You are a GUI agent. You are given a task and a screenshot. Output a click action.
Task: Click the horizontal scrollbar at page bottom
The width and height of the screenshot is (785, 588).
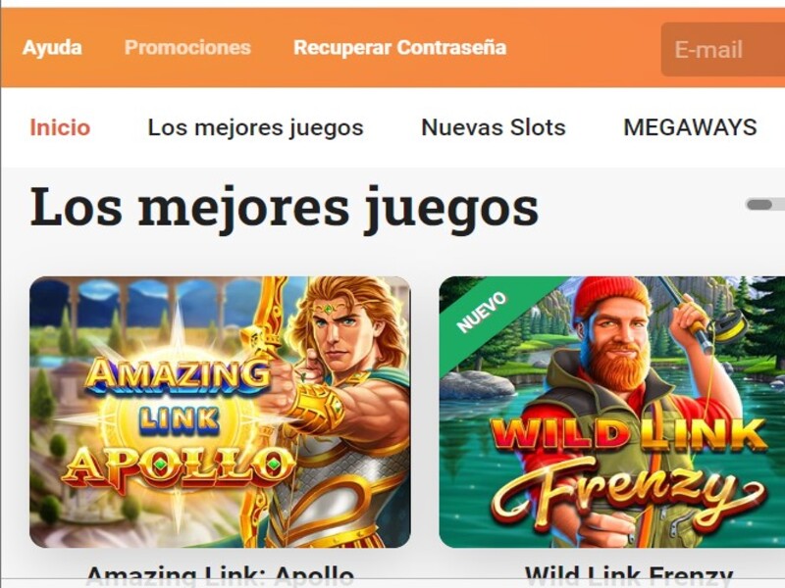[x=392, y=583]
